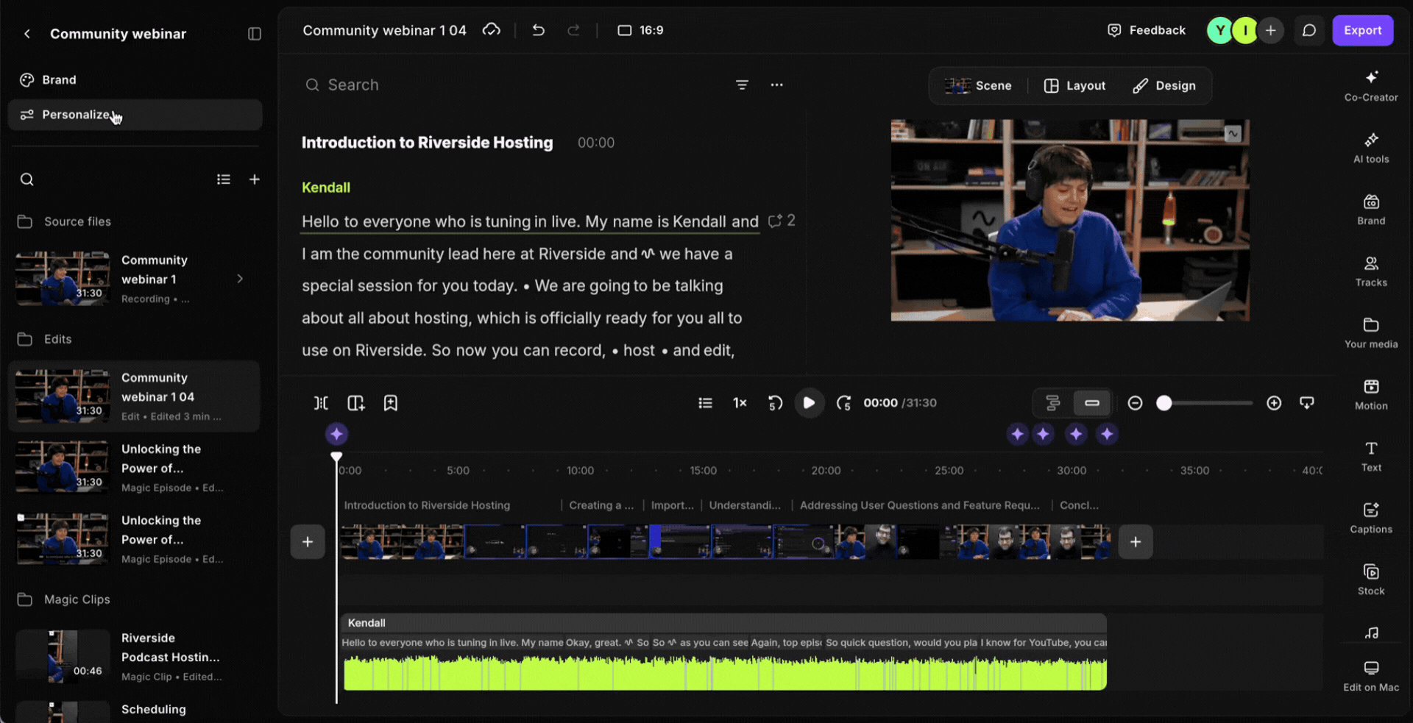
Task: Undo the last edit
Action: click(x=539, y=30)
